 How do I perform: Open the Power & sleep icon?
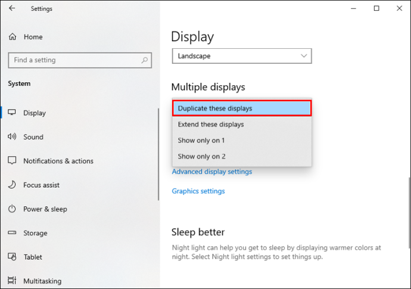click(x=12, y=209)
